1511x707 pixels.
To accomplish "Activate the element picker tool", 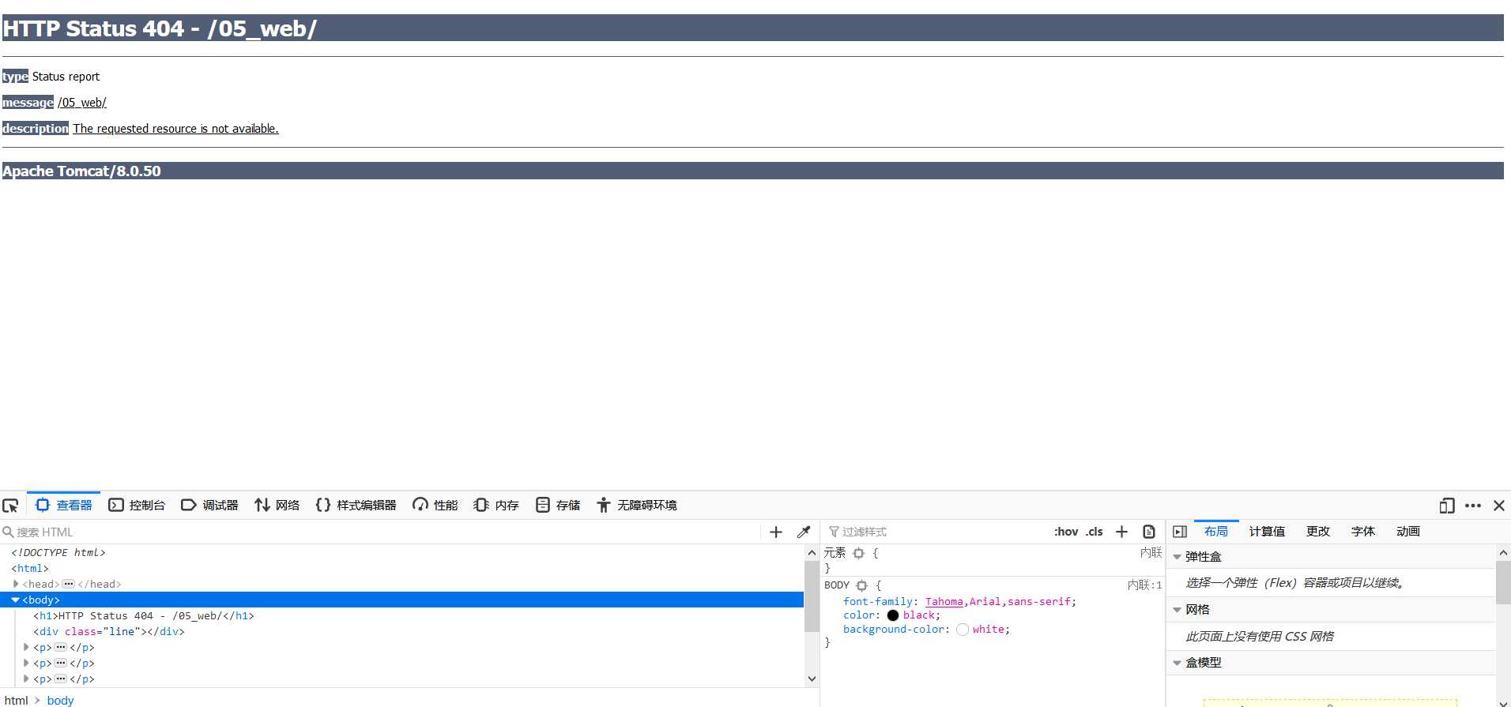I will 10,506.
